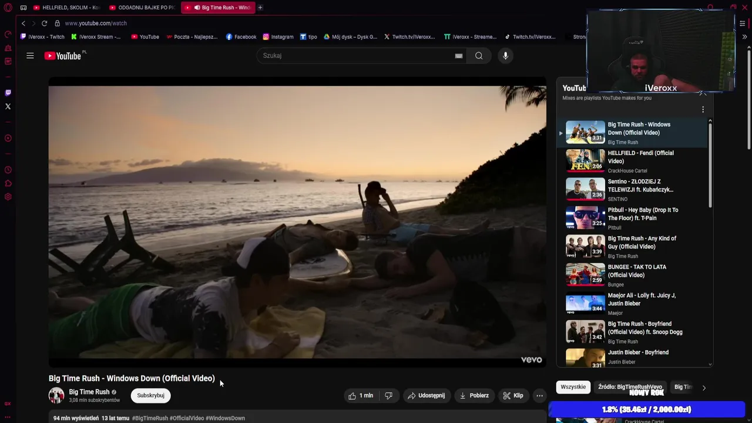This screenshot has width=752, height=423.
Task: Open X in Opera sidebar
Action: click(8, 106)
